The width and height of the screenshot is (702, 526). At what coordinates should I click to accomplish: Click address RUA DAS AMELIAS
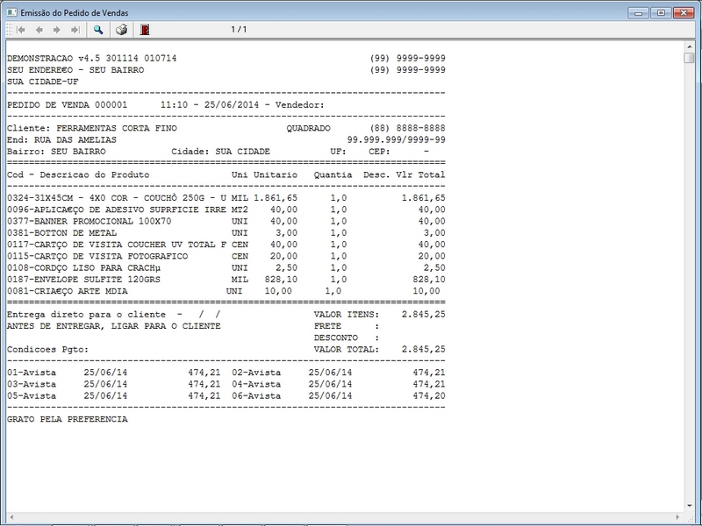(75, 140)
